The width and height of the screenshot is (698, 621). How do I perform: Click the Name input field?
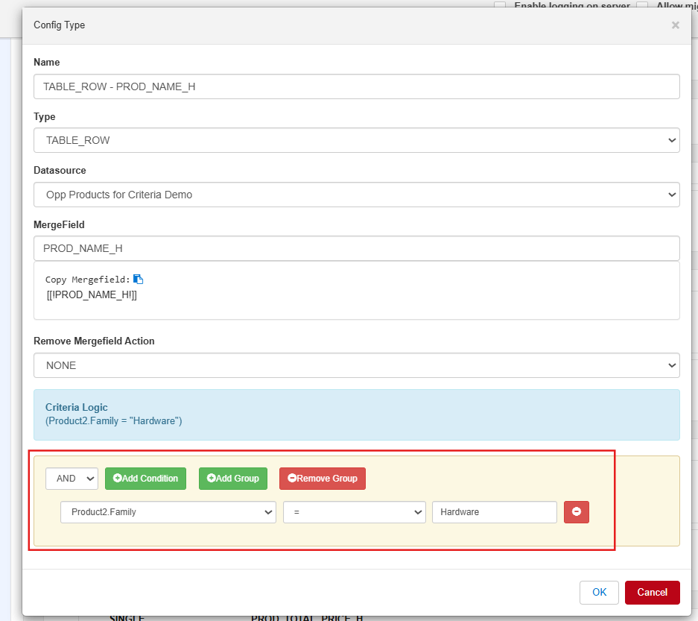pyautogui.click(x=357, y=86)
